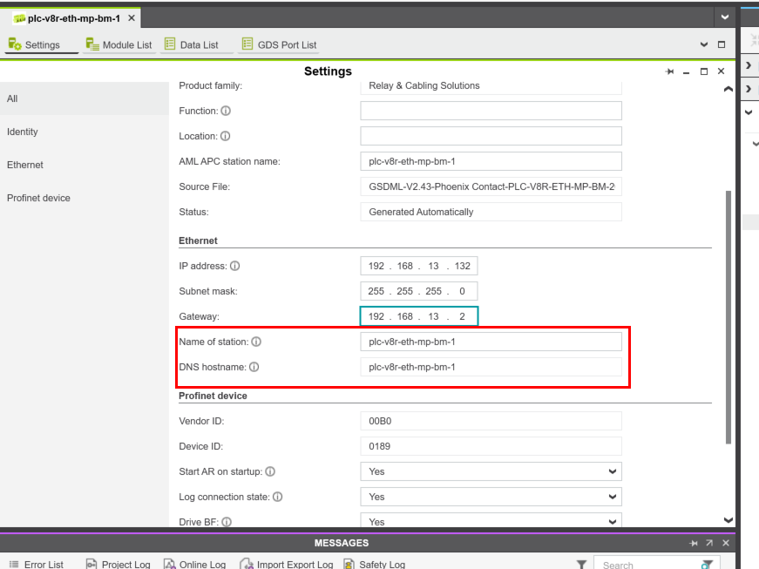Image resolution: width=759 pixels, height=569 pixels.
Task: Open the GDS Port List tab
Action: pyautogui.click(x=279, y=44)
